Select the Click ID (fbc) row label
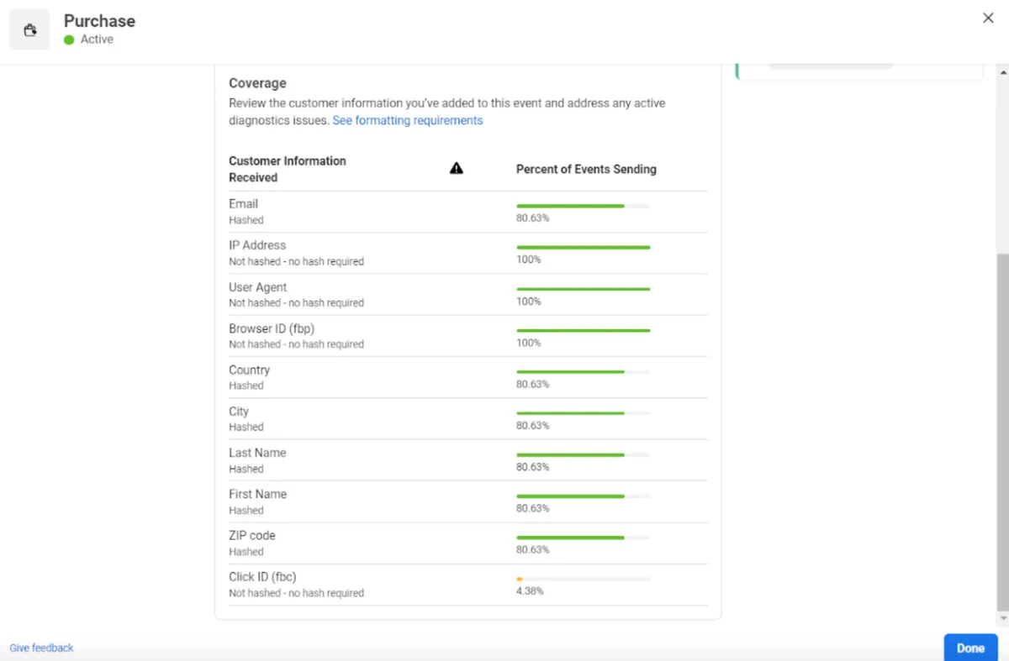Image resolution: width=1009 pixels, height=661 pixels. point(262,576)
